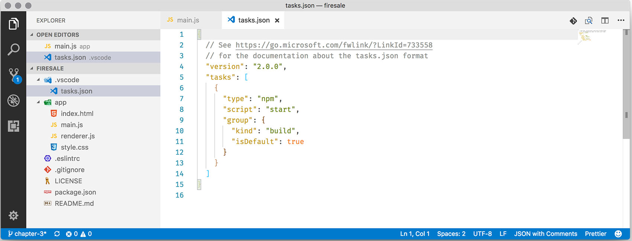The image size is (632, 241).
Task: Collapse the .vscode folder
Action: pyautogui.click(x=38, y=80)
